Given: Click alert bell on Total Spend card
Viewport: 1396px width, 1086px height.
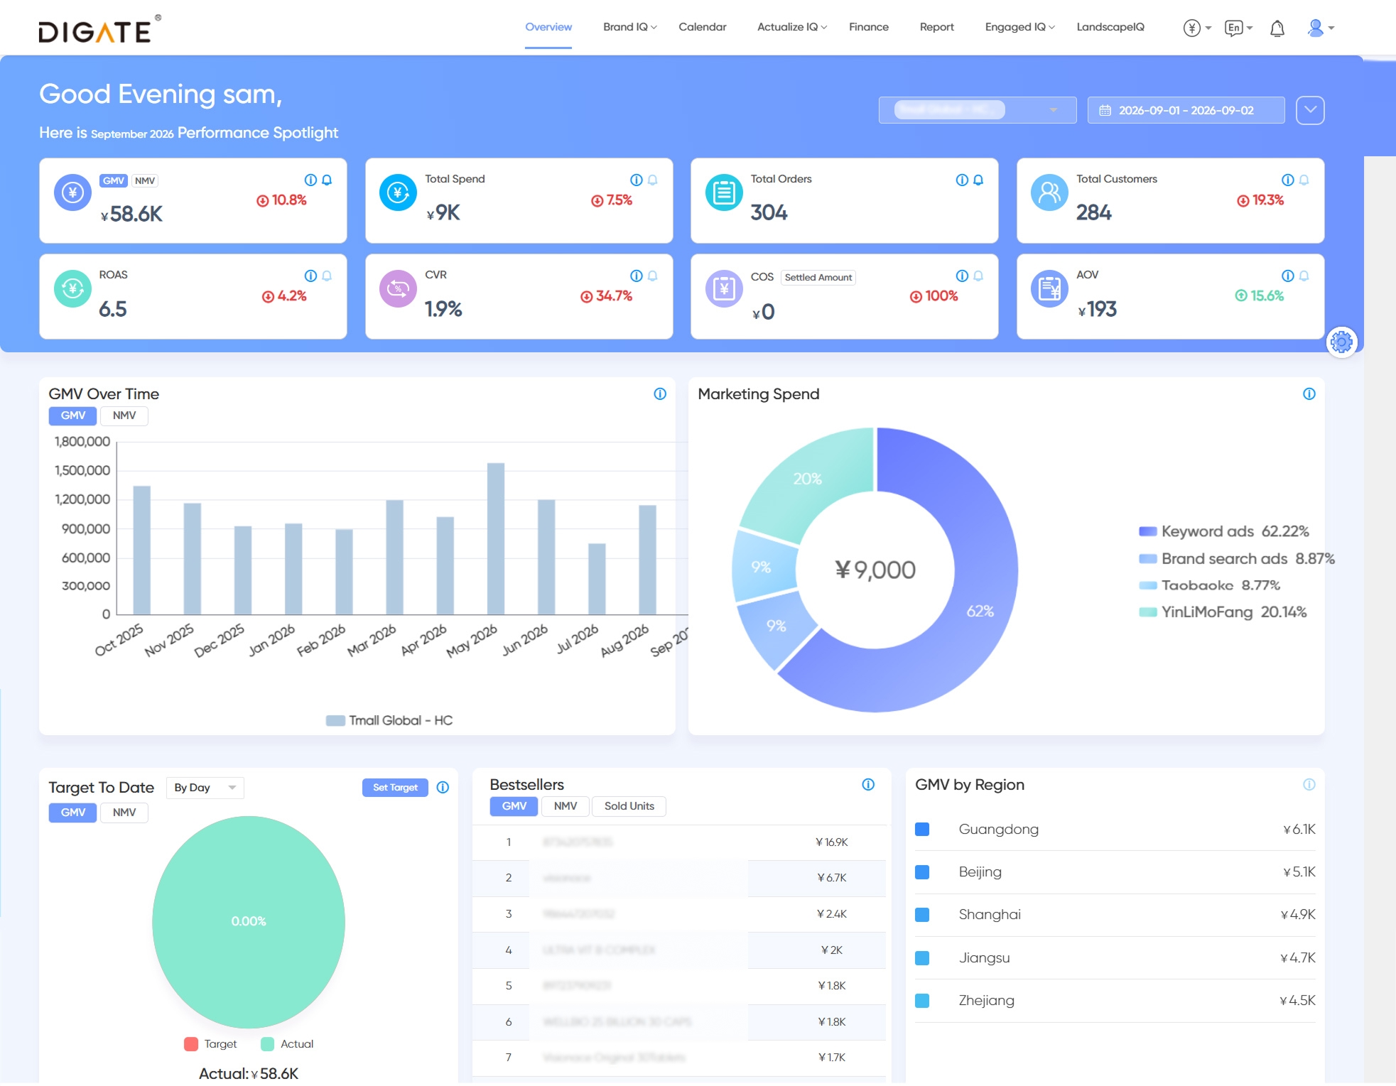Looking at the screenshot, I should click(652, 180).
